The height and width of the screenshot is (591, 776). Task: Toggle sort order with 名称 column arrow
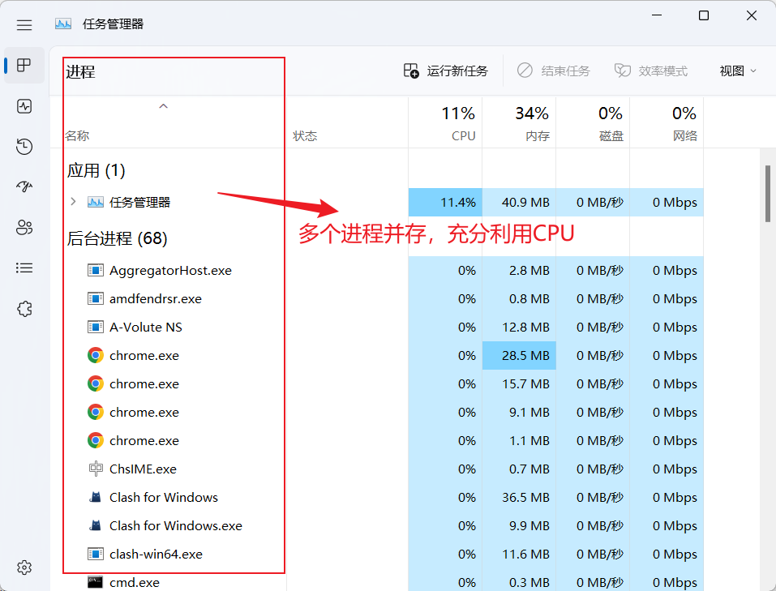(x=163, y=106)
